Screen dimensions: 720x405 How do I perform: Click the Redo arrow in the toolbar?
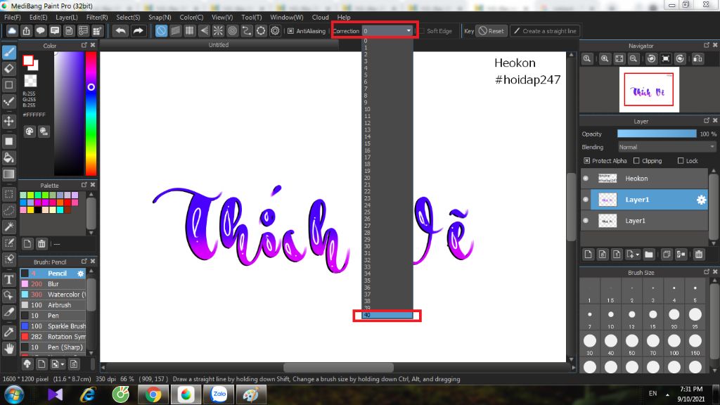tap(138, 31)
